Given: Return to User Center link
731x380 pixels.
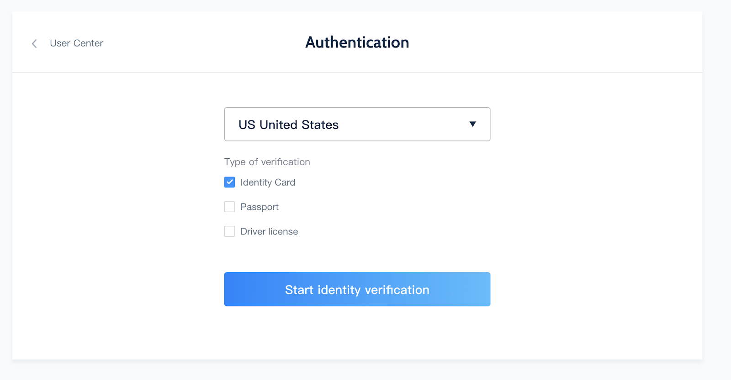Looking at the screenshot, I should [76, 43].
